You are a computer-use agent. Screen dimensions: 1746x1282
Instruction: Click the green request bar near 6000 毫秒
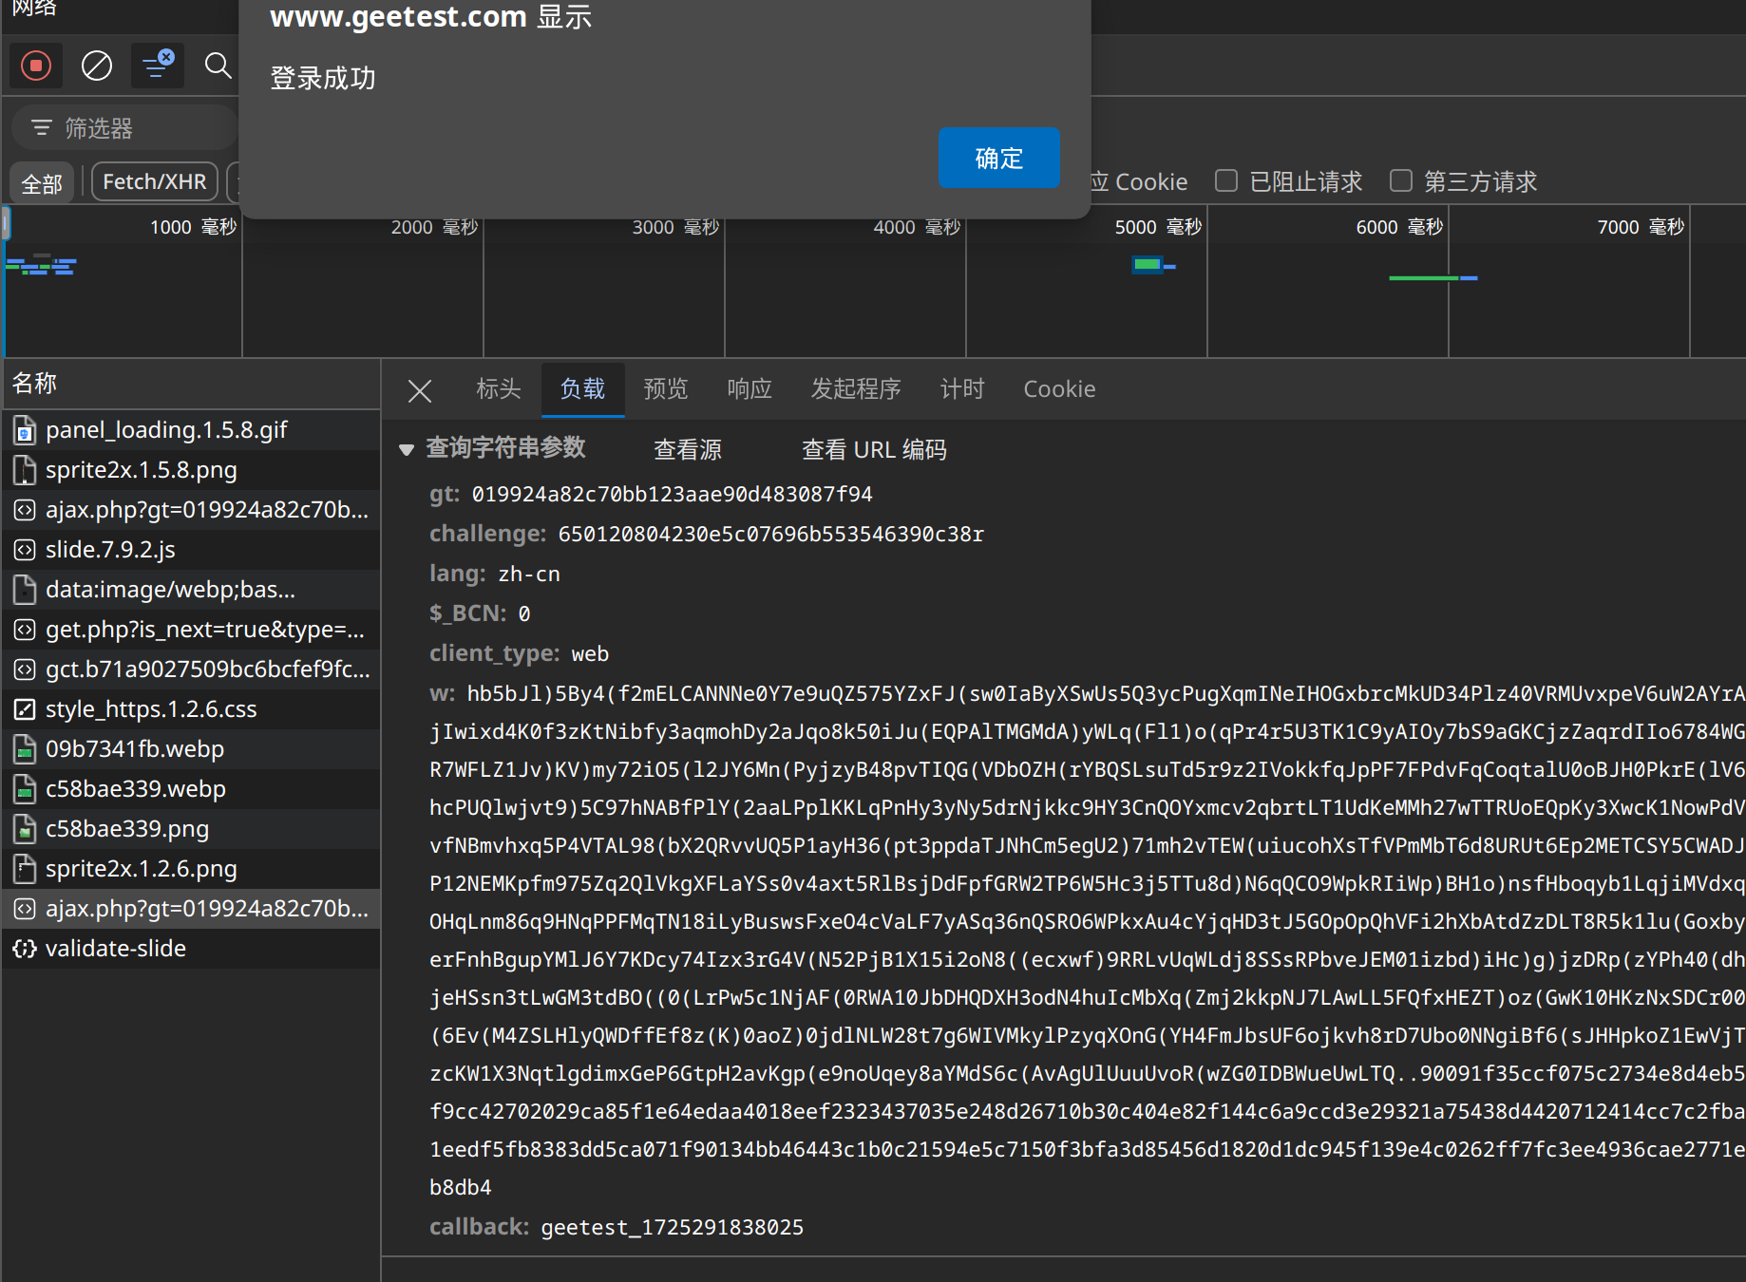pyautogui.click(x=1422, y=278)
